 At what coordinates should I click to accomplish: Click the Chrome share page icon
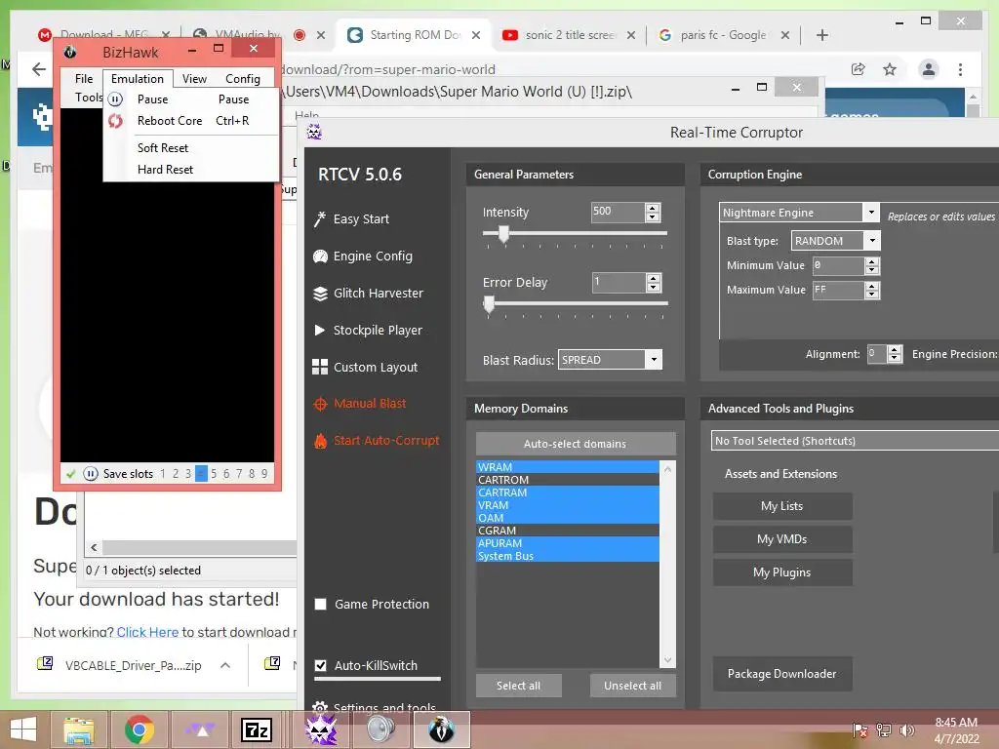[859, 69]
